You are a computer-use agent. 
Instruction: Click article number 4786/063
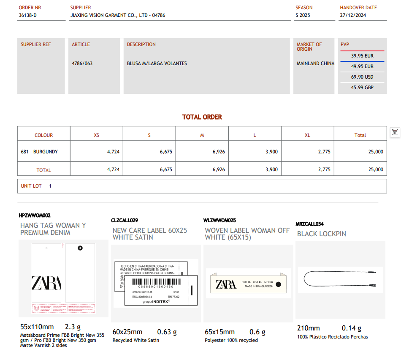tap(82, 63)
